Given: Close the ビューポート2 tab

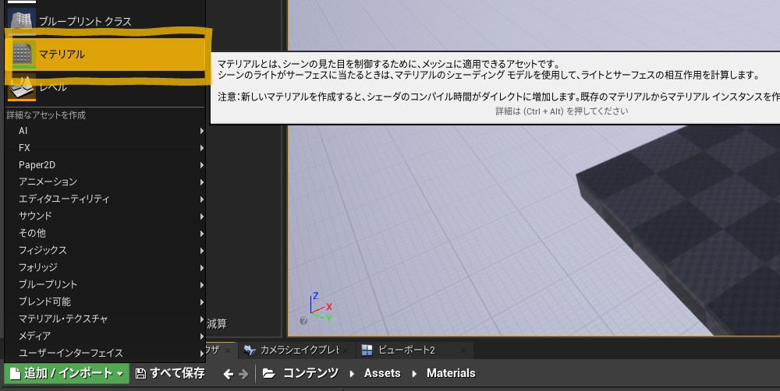Looking at the screenshot, I should coord(463,350).
